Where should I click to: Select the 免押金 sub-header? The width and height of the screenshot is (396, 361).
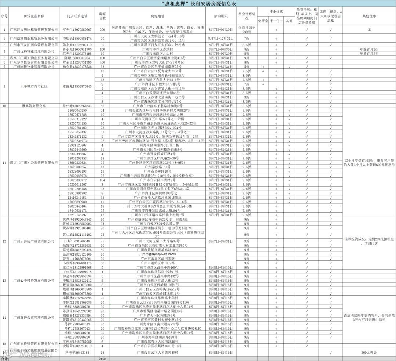(x=263, y=21)
